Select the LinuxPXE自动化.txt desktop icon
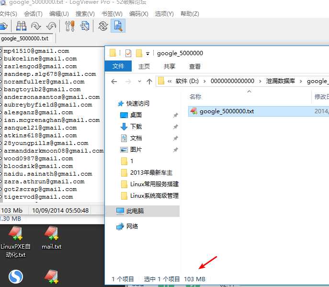Screen dimensions: 329x287 click(x=15, y=242)
